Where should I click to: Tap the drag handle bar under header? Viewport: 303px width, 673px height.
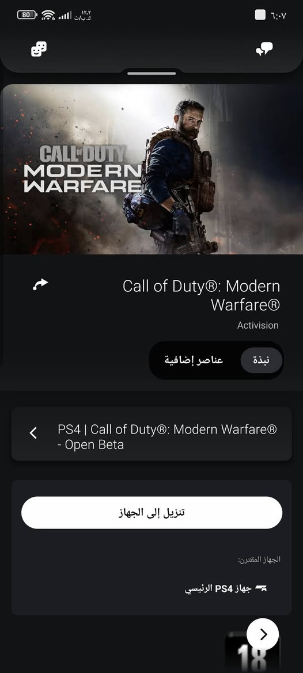coord(151,73)
